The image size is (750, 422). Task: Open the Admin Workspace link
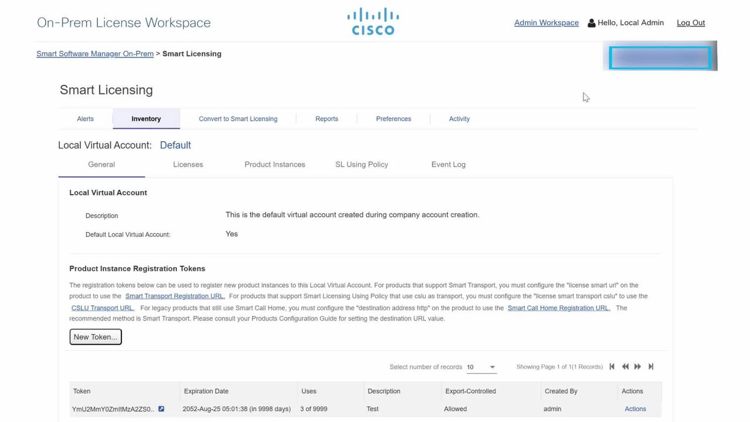point(546,23)
